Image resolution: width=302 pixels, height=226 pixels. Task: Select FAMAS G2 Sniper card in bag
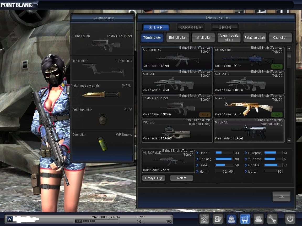177,106
